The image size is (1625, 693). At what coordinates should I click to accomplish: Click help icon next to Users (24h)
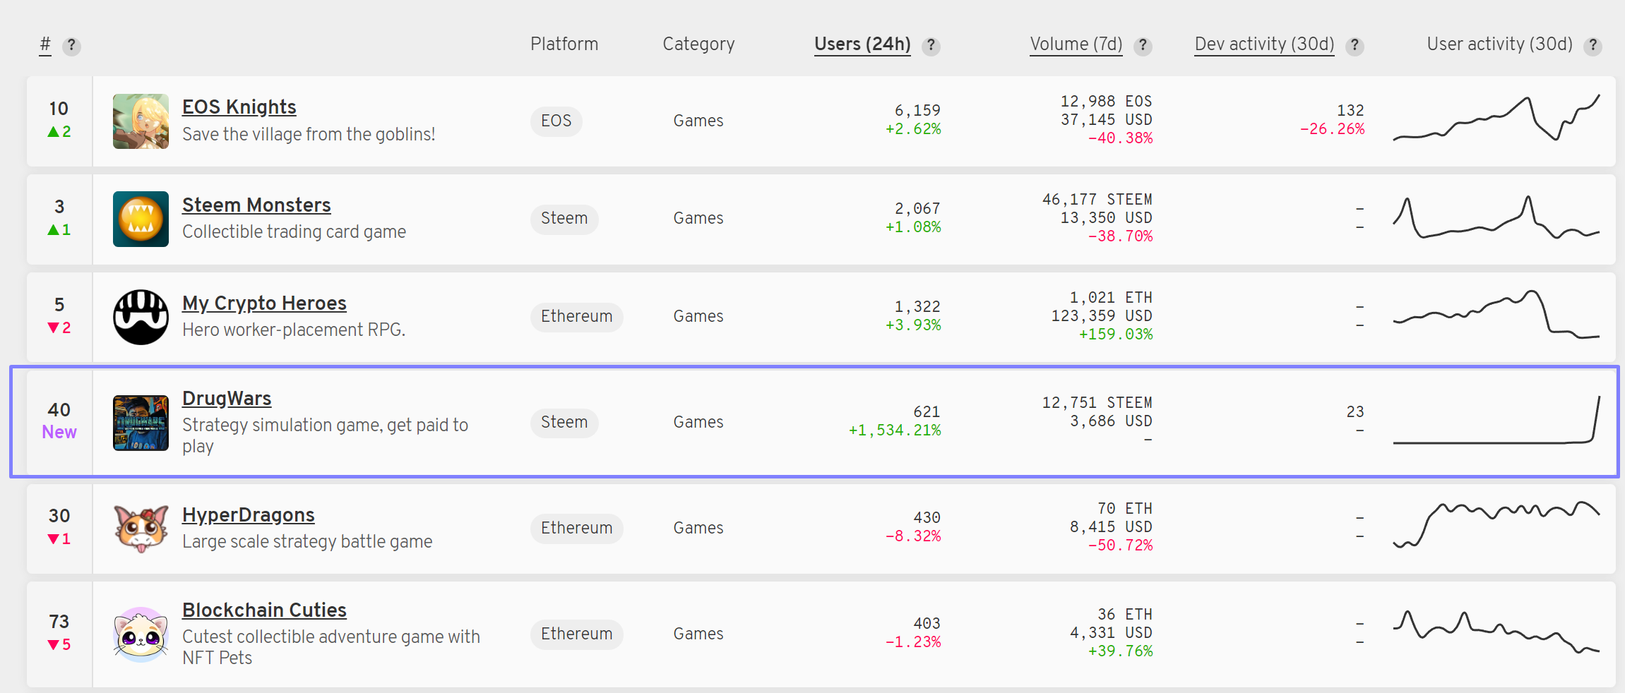pos(931,46)
